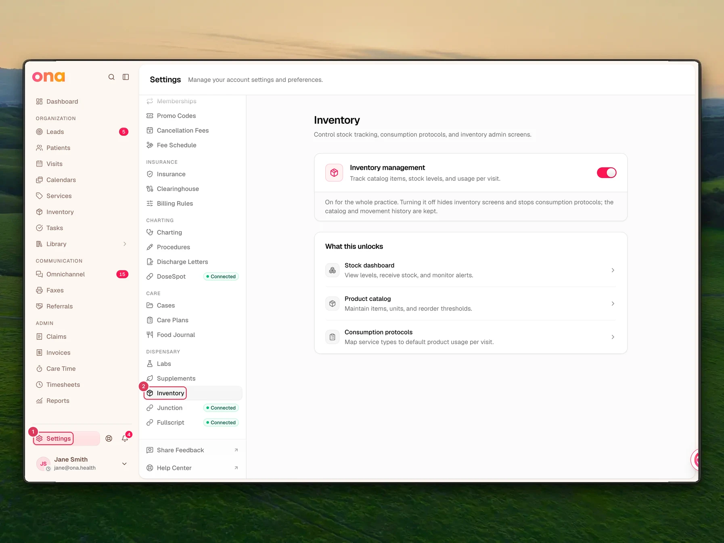
Task: Open the Help Center link
Action: pos(193,468)
